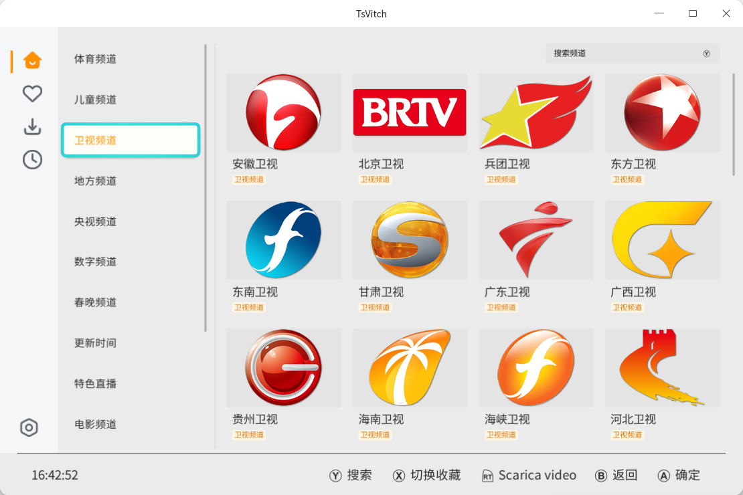Click the 搜索频道 search field
Viewport: 743px width, 495px height.
(623, 53)
